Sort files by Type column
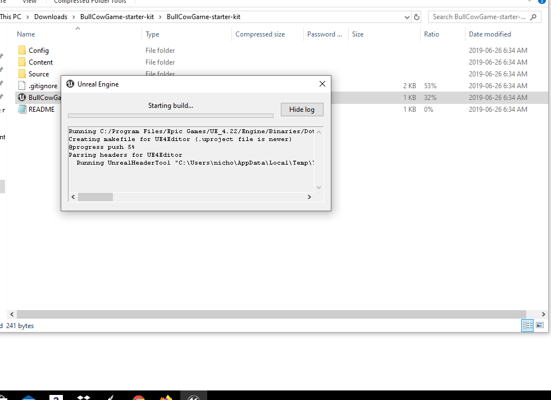The image size is (551, 400). [152, 34]
